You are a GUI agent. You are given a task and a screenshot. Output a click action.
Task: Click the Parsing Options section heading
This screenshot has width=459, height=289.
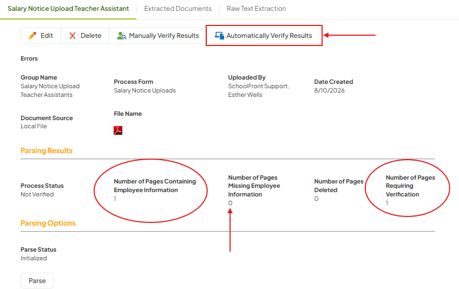point(48,223)
